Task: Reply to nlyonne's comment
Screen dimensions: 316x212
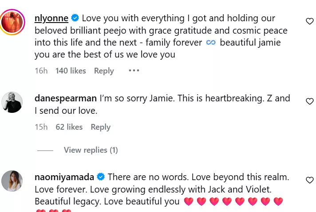Action: click(x=104, y=71)
